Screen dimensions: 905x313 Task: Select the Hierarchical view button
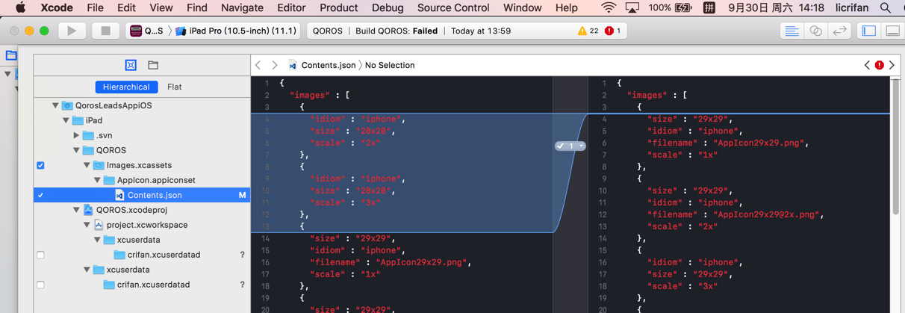(x=126, y=87)
